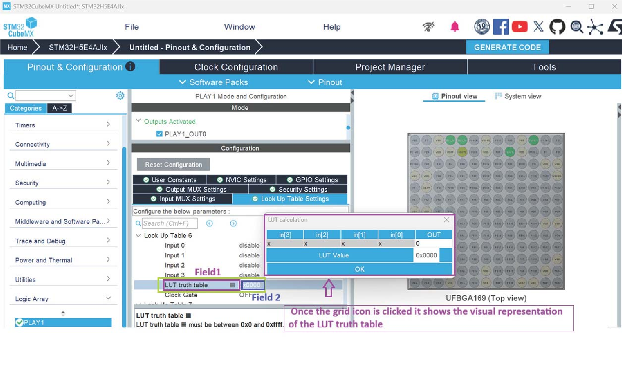Open the Software Packs dropdown

(213, 82)
